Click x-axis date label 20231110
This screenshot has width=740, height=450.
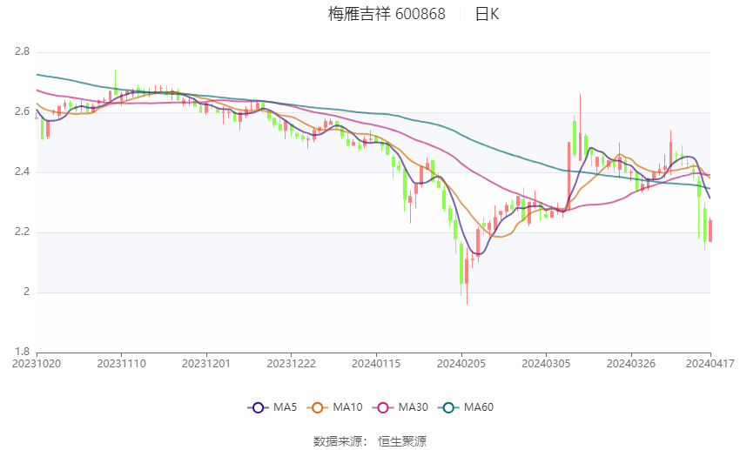coord(121,364)
